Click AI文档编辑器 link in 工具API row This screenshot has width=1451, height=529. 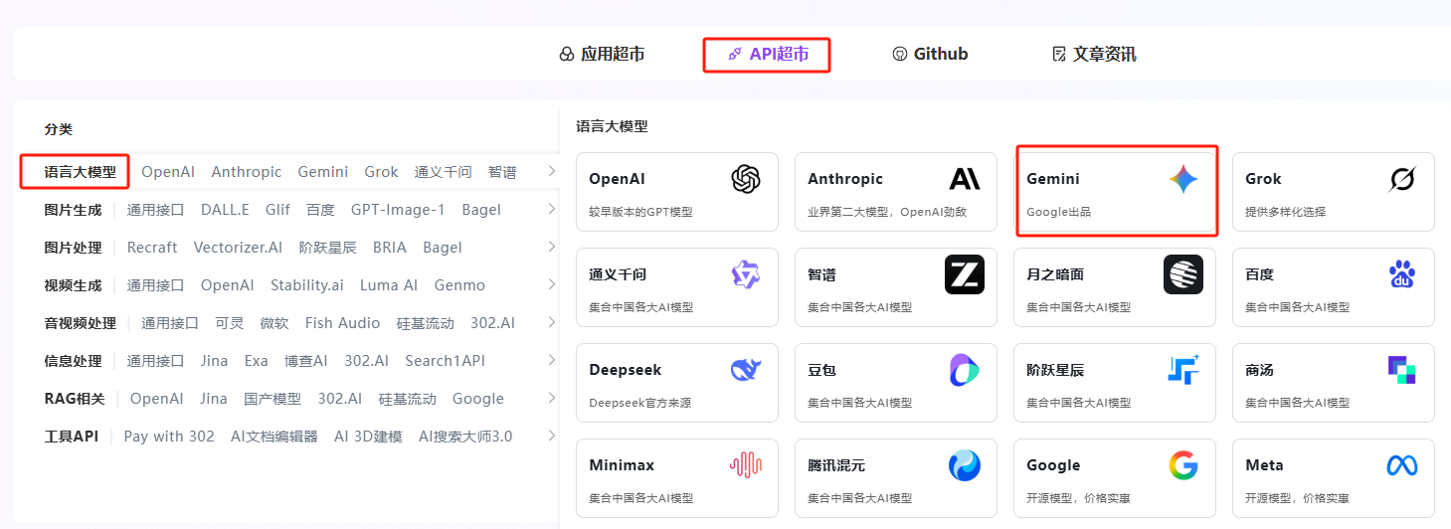pos(274,437)
